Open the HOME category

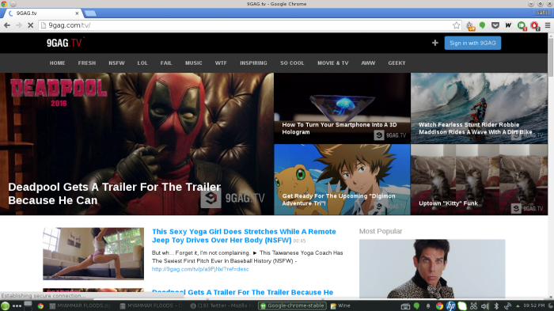coord(57,63)
